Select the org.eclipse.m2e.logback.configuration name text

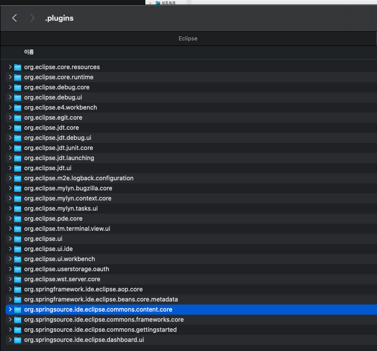[x=79, y=178]
